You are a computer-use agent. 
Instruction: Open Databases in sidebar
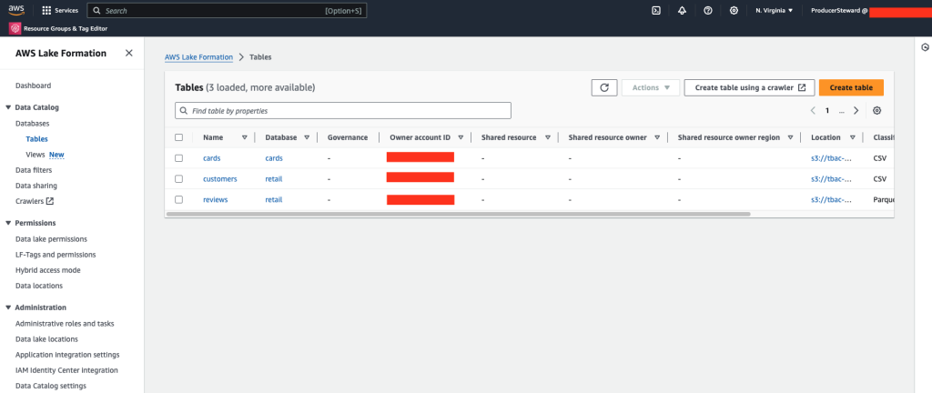[32, 124]
